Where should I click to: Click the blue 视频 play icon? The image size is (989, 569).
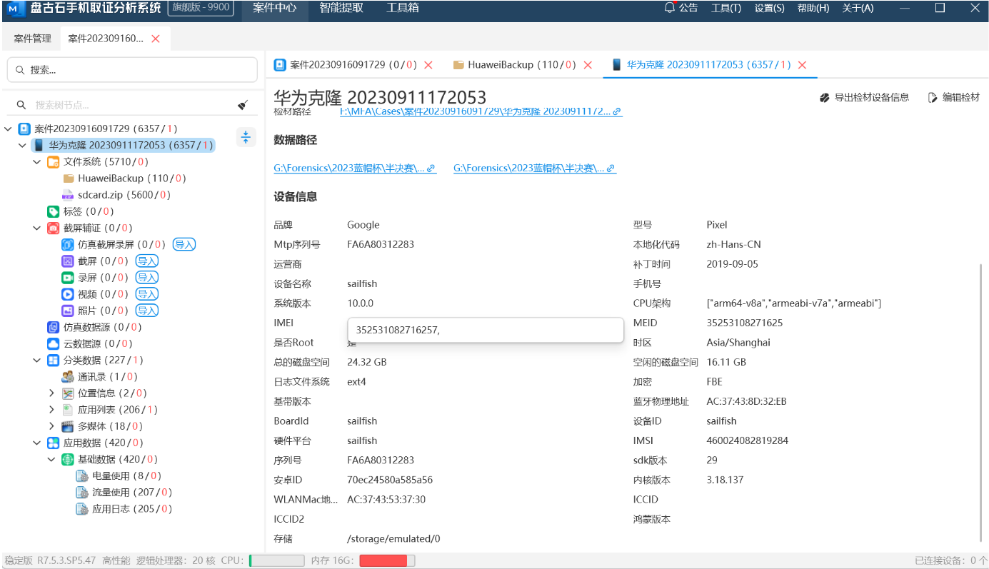(68, 294)
